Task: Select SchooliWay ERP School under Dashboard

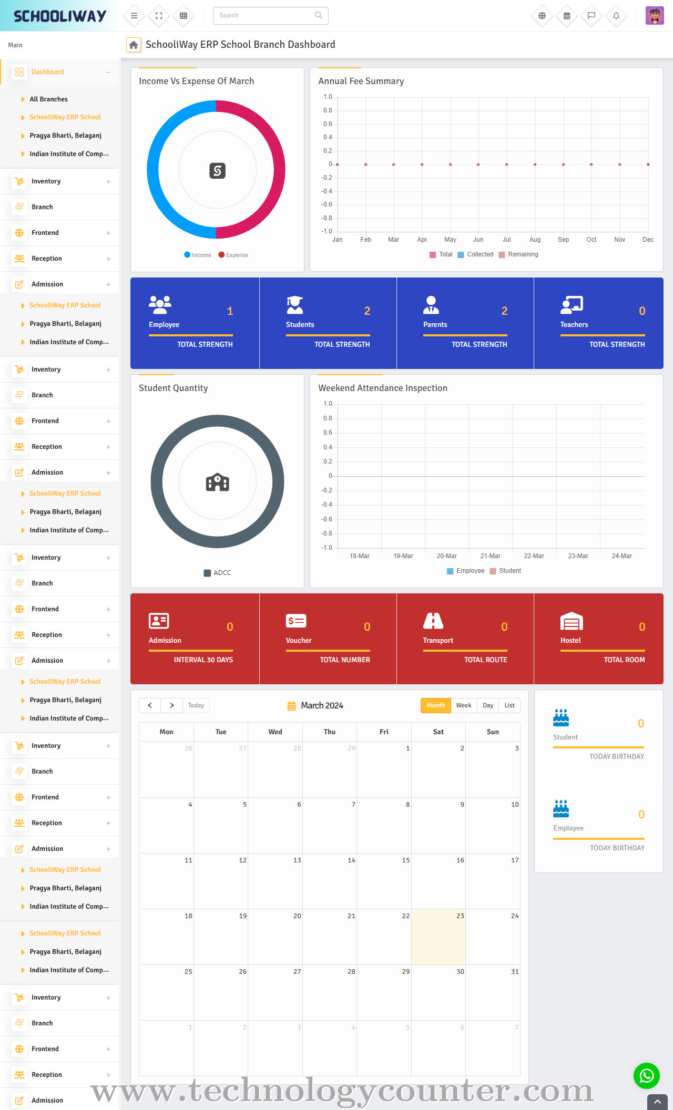Action: tap(65, 117)
